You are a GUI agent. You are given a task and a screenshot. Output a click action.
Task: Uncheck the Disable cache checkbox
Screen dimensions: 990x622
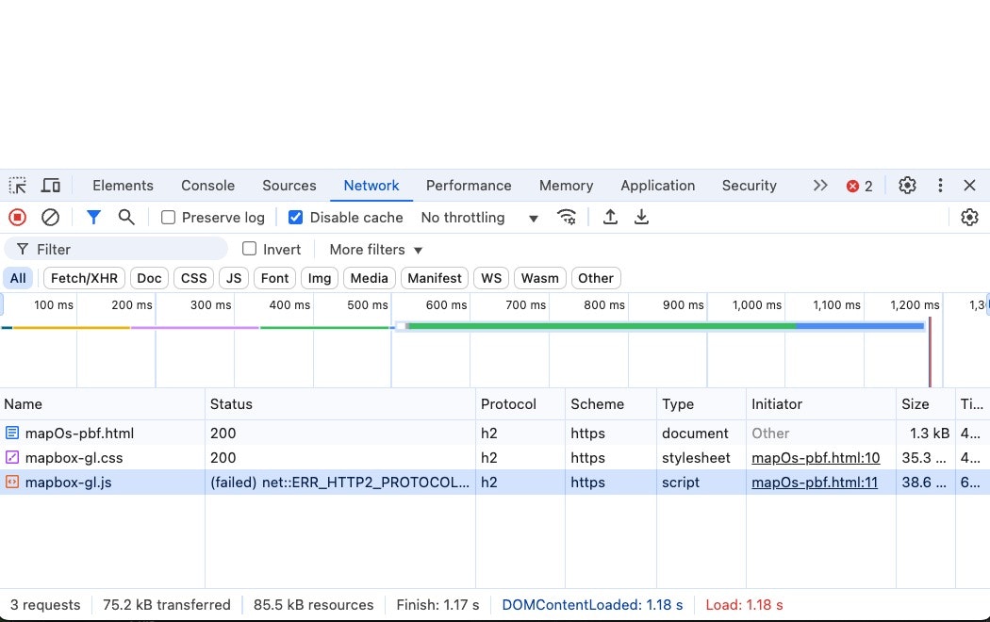pyautogui.click(x=295, y=218)
